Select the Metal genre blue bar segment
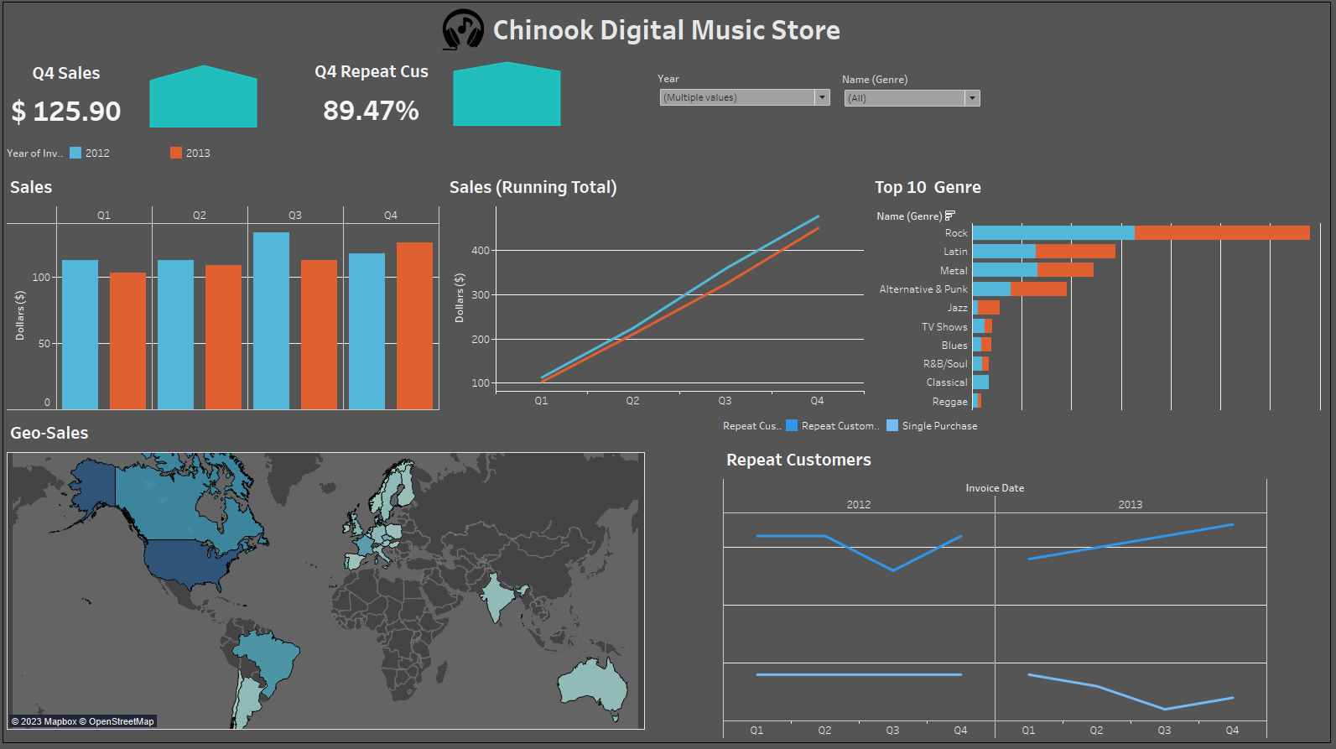The height and width of the screenshot is (749, 1336). 1005,269
